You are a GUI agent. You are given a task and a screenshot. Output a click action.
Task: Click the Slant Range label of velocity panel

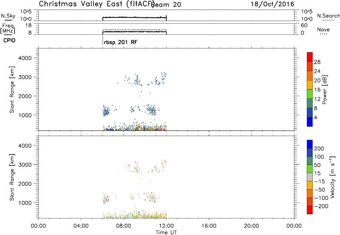[x=12, y=177]
